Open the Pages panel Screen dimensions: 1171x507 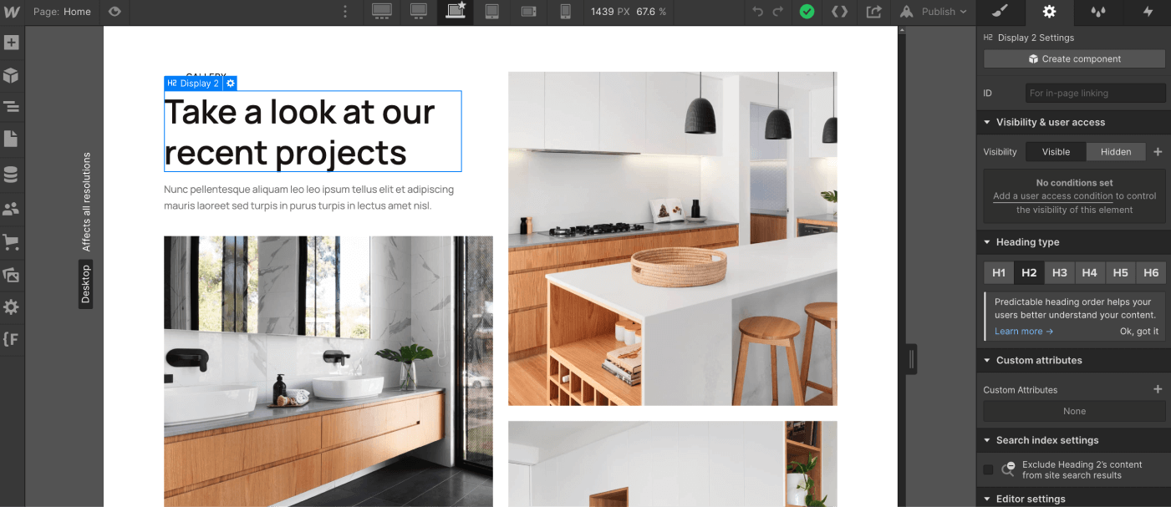point(12,139)
